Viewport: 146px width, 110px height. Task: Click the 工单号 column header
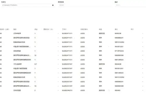pyautogui.click(x=64, y=29)
